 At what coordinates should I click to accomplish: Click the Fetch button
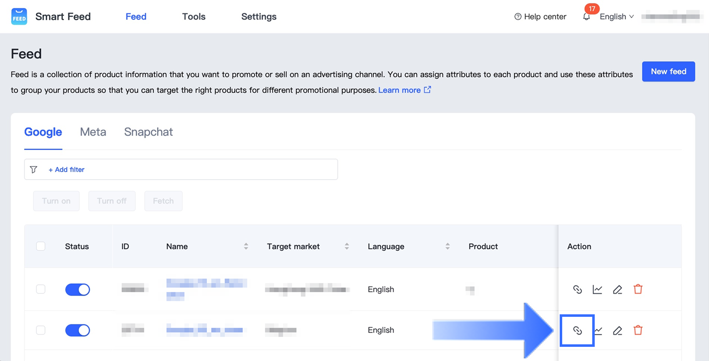click(163, 201)
